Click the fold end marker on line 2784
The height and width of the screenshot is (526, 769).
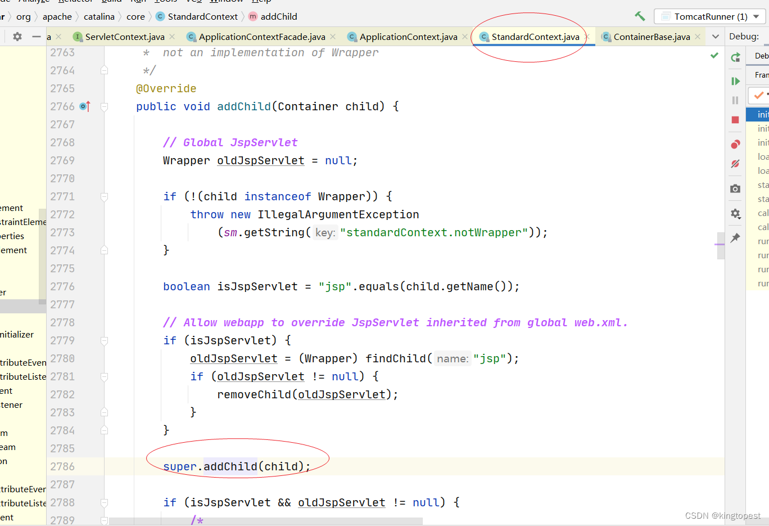104,430
